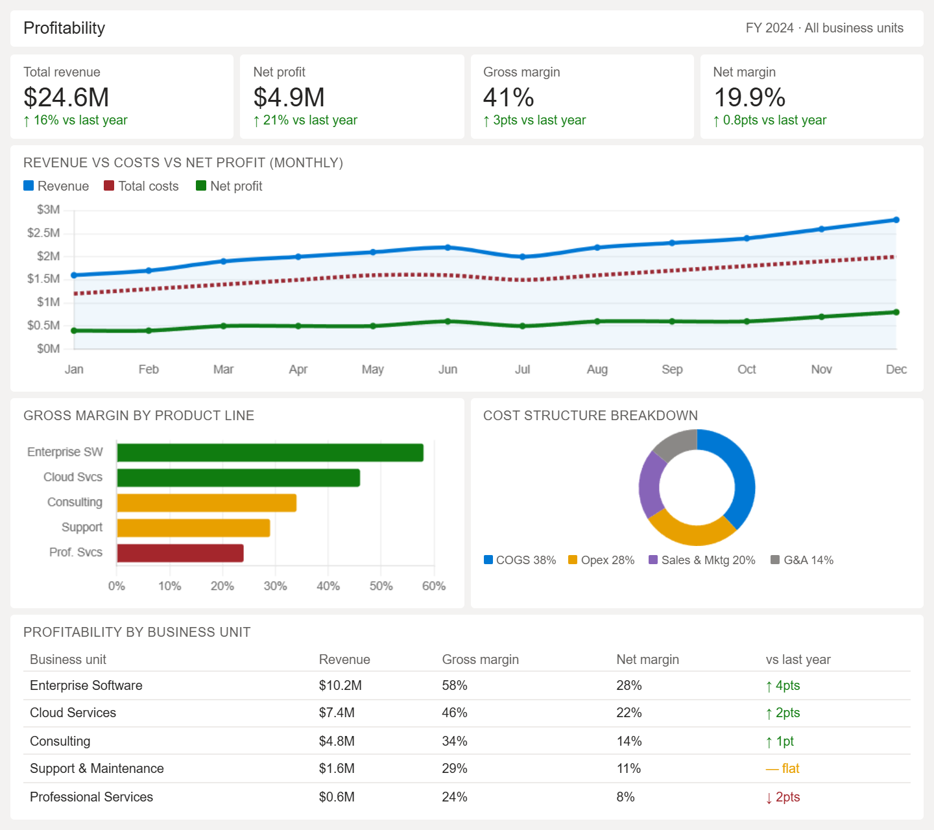This screenshot has height=830, width=934.
Task: Open the Net profit $4.9M card
Action: (x=352, y=97)
